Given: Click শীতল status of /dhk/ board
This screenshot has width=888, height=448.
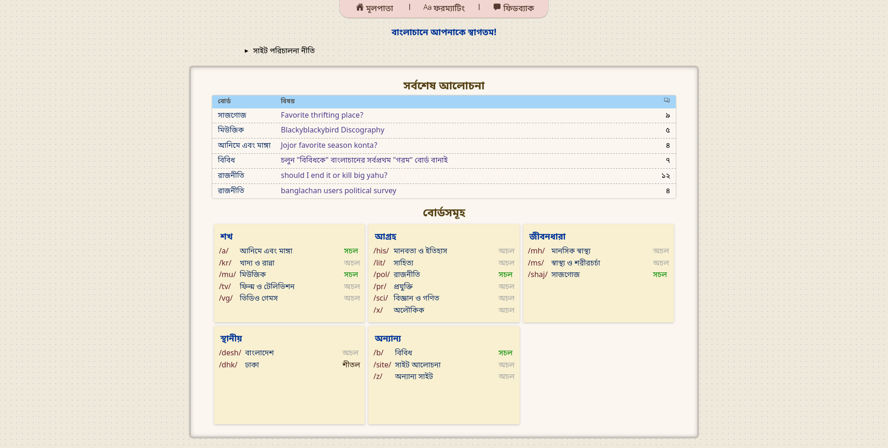Looking at the screenshot, I should (351, 365).
